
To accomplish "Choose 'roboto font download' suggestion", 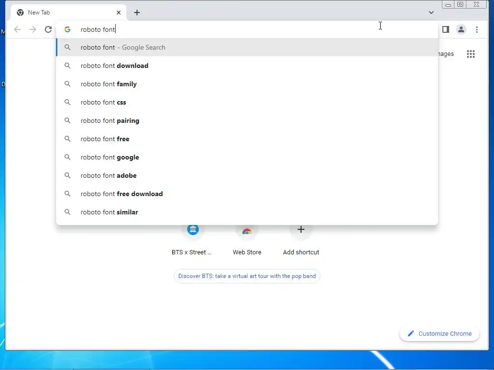I will (x=247, y=66).
